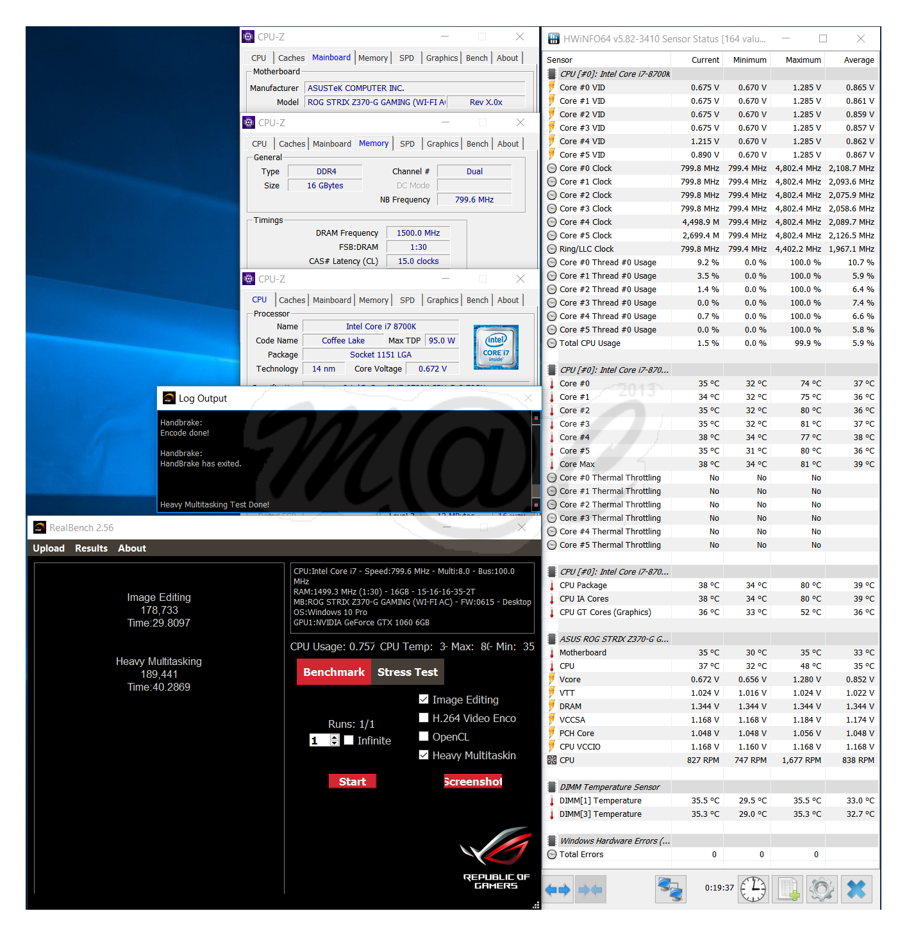This screenshot has width=907, height=936.
Task: Click the RealBench 2.56 title bar icon
Action: pyautogui.click(x=40, y=527)
